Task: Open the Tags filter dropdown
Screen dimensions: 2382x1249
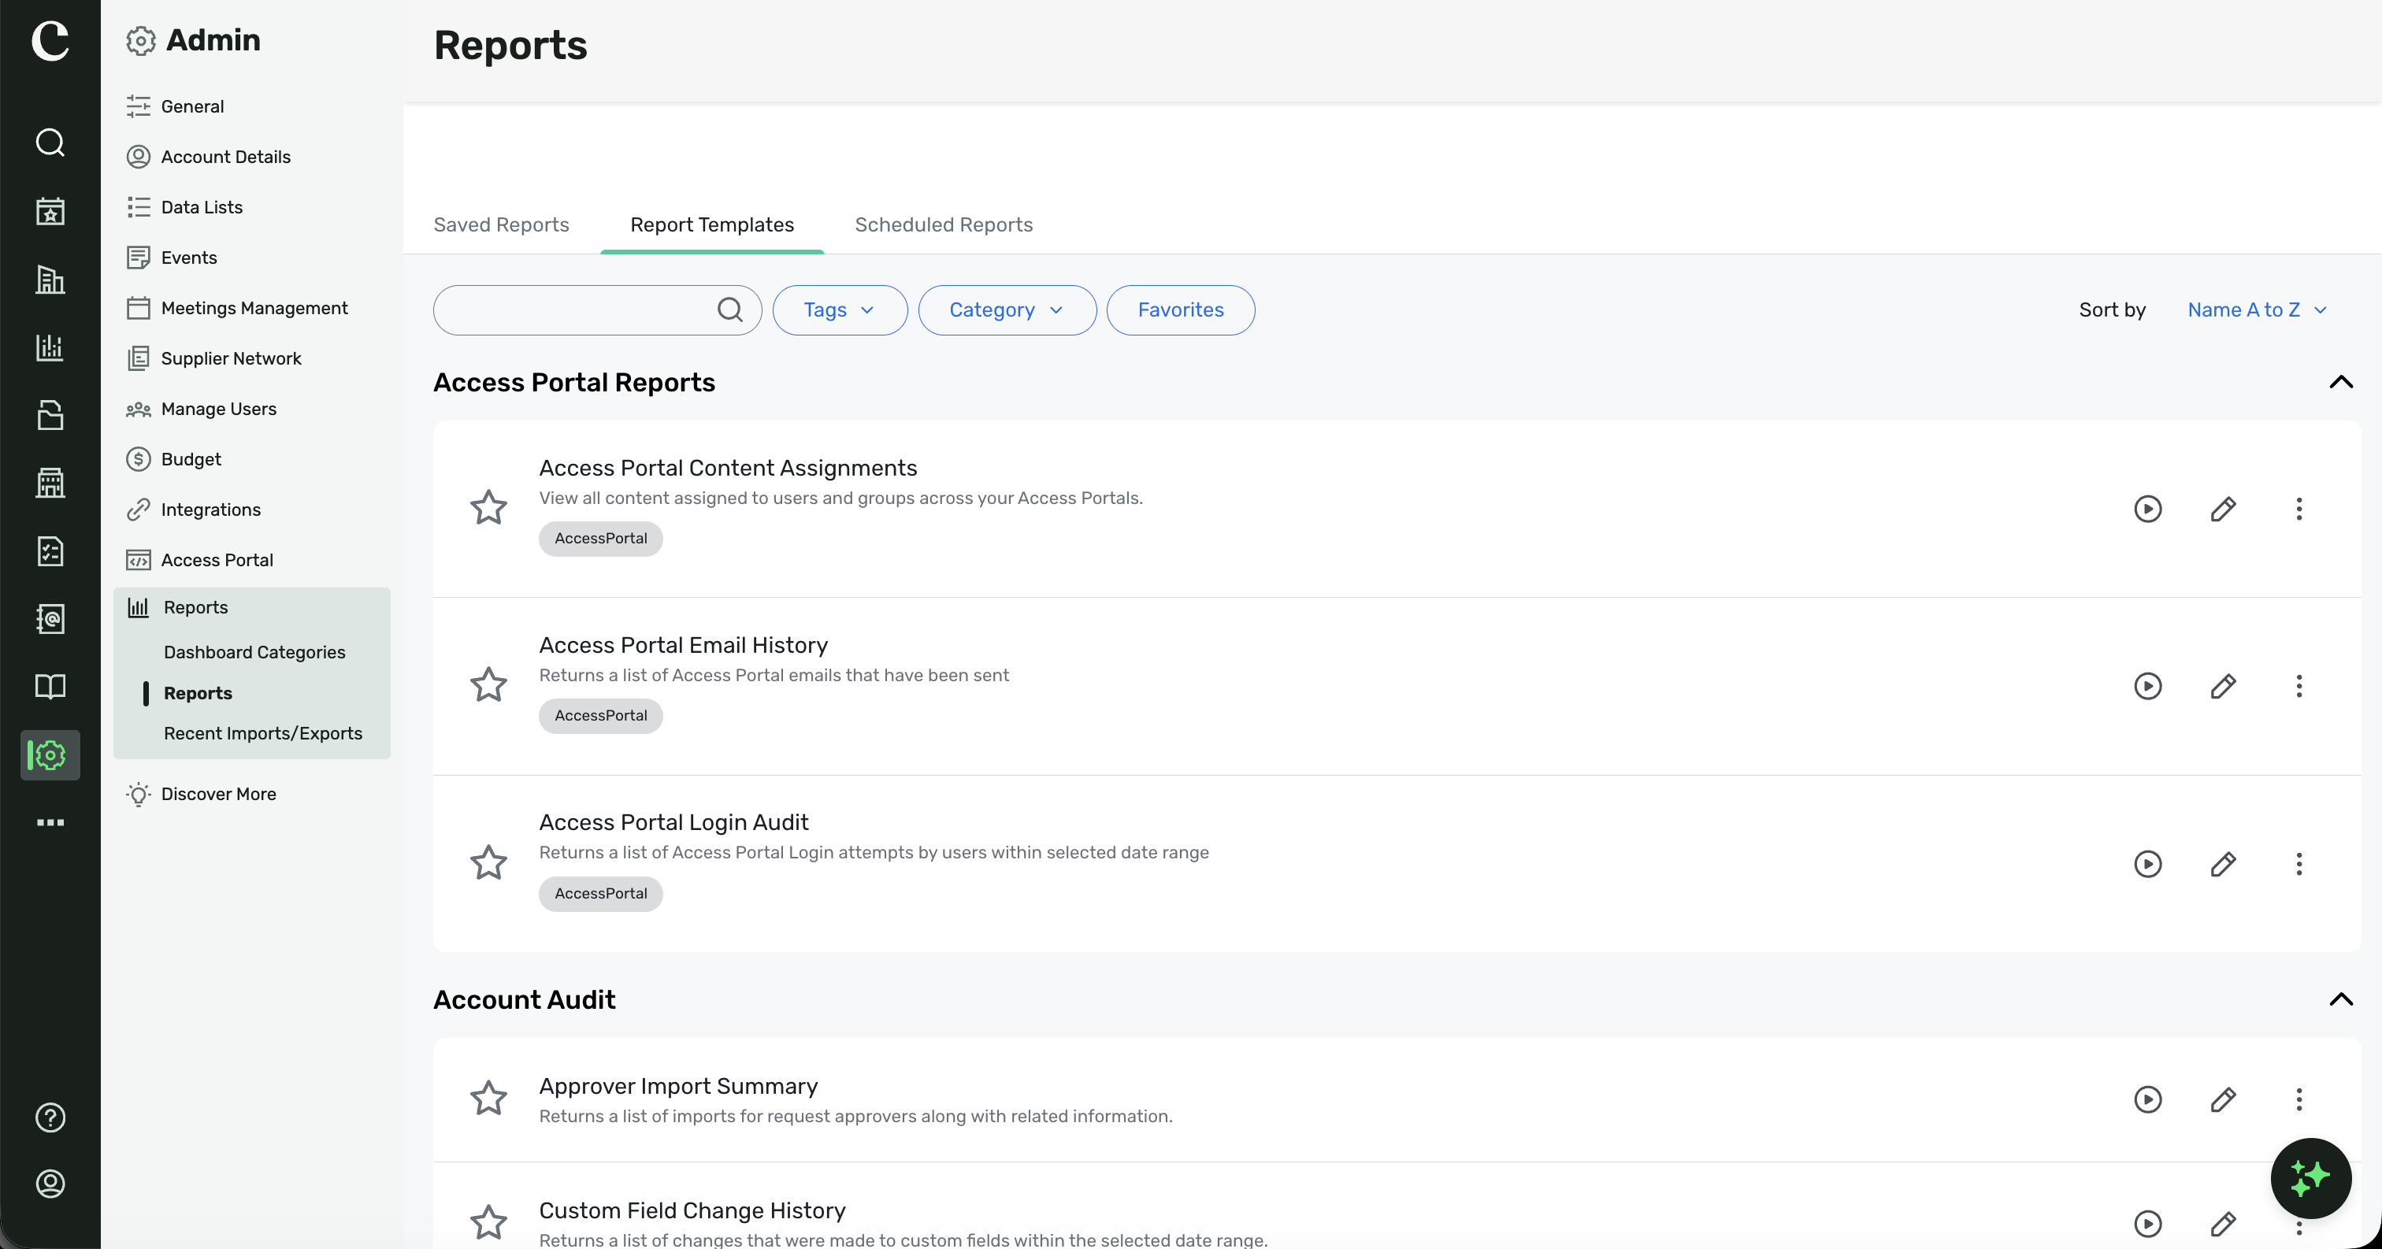Action: (840, 309)
